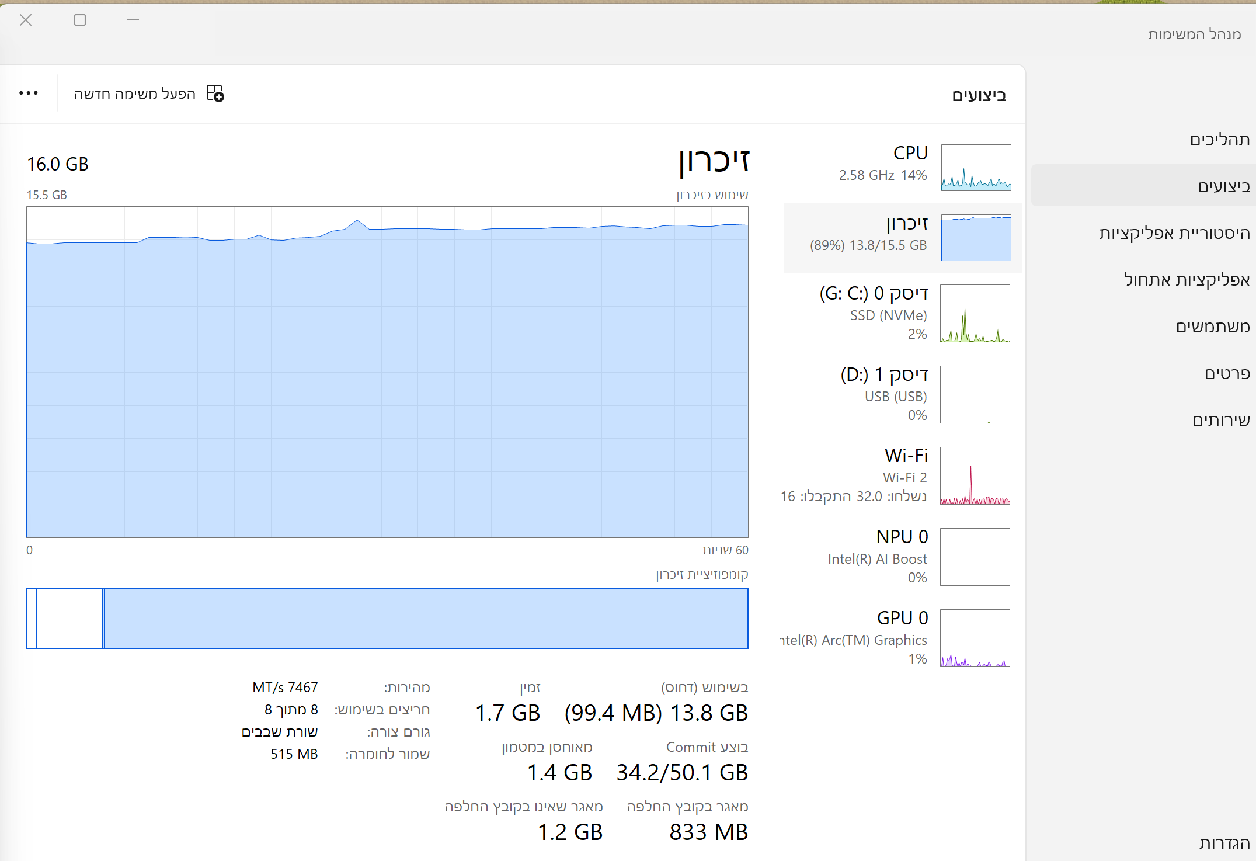
Task: Select the memory usage mini graph
Action: point(976,238)
